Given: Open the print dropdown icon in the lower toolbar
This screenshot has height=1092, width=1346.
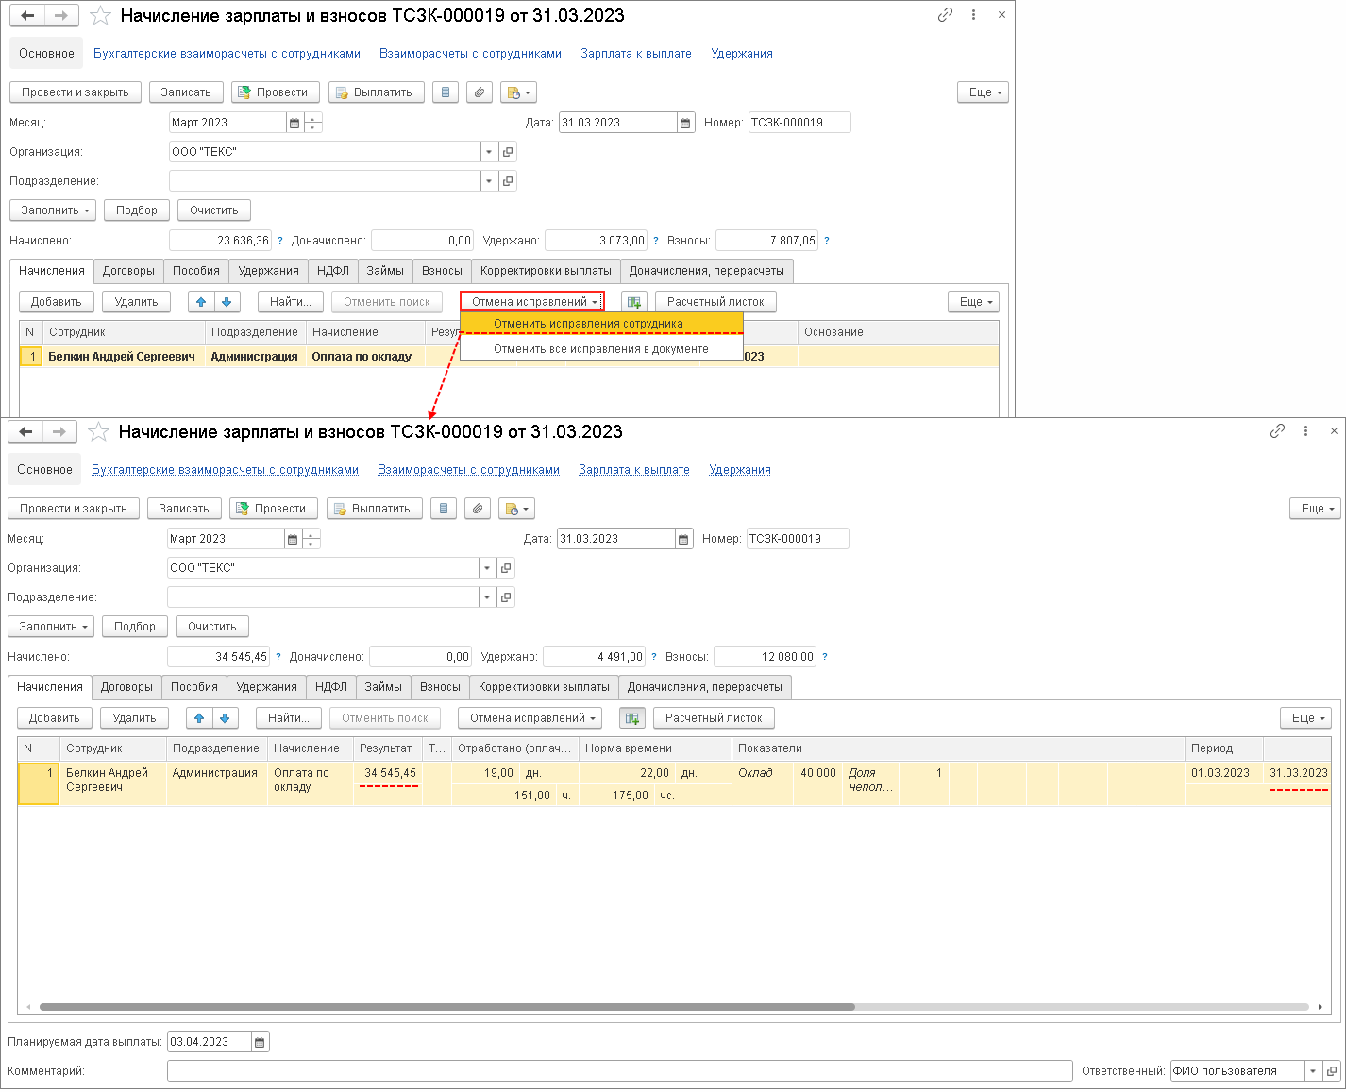Looking at the screenshot, I should click(x=516, y=509).
